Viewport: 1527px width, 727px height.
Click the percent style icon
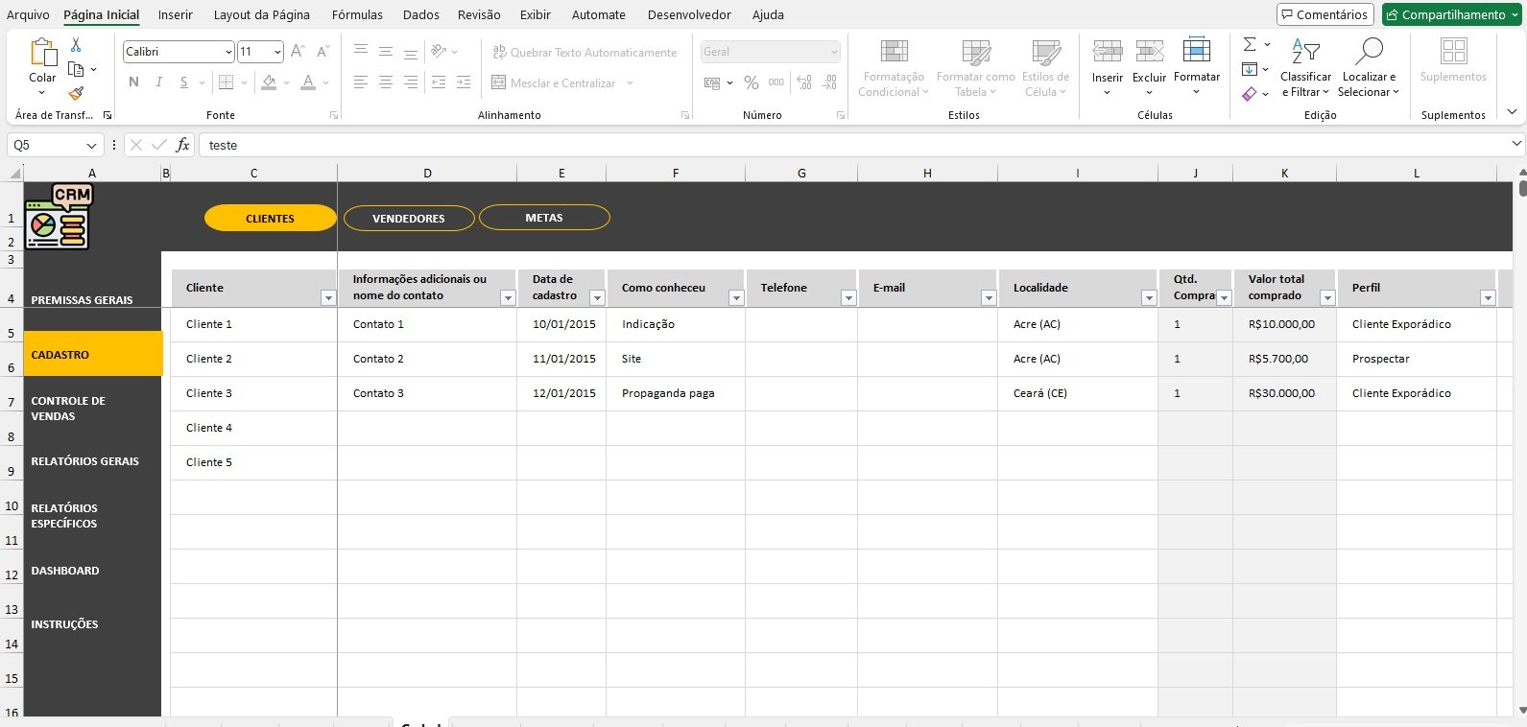(751, 83)
